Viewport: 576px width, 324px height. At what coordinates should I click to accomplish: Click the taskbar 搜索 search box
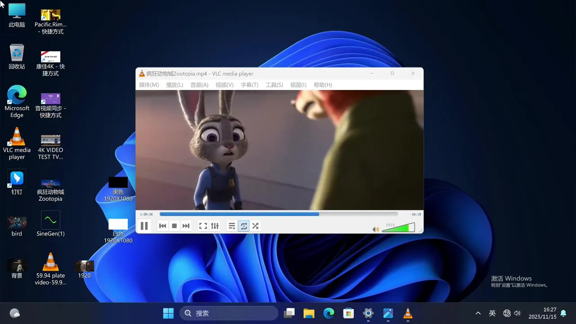229,313
